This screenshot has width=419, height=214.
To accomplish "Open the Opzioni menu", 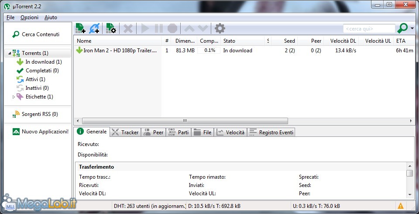I will pyautogui.click(x=29, y=17).
